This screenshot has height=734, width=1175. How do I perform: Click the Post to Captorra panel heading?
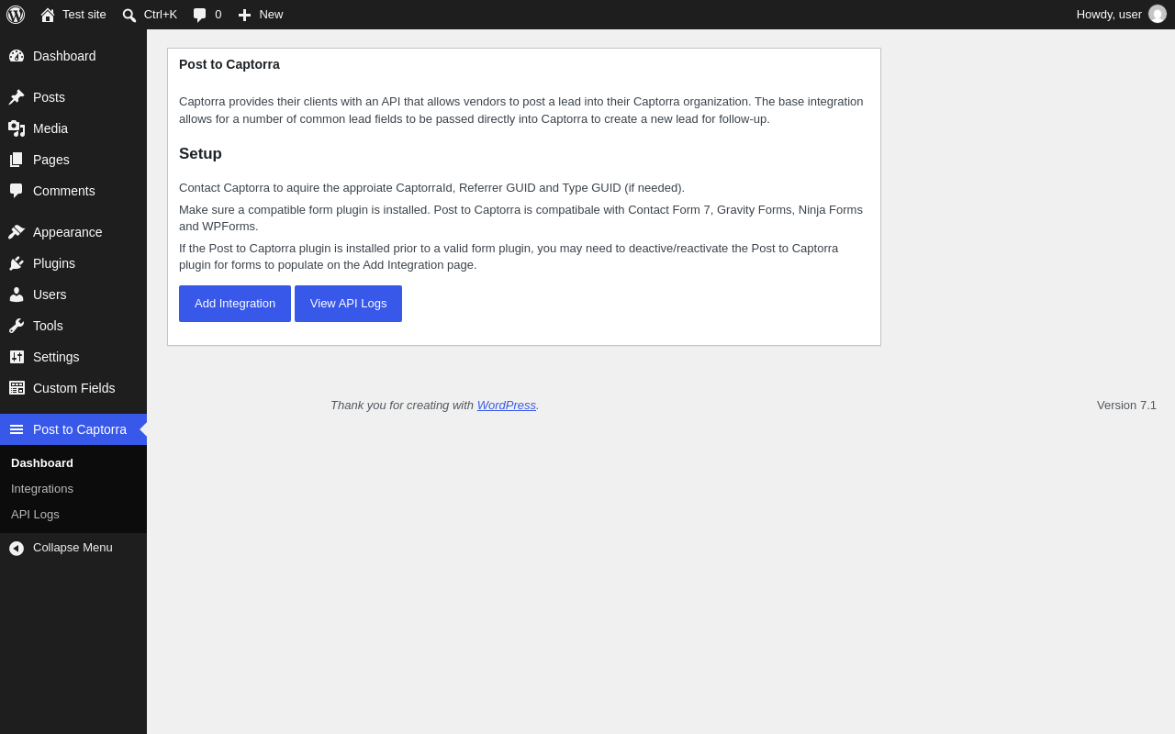point(229,64)
